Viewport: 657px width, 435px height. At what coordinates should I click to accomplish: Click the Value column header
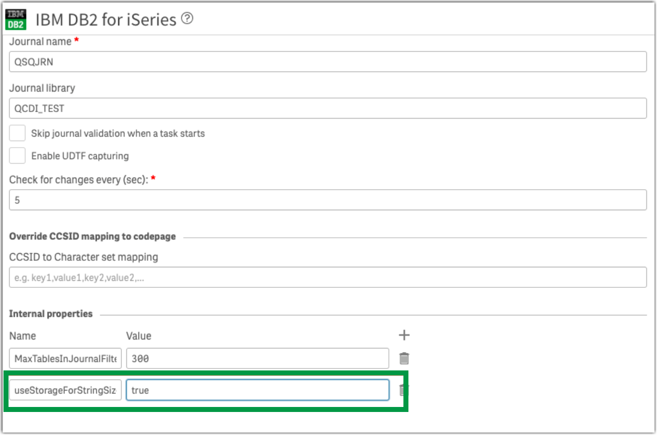coord(138,335)
